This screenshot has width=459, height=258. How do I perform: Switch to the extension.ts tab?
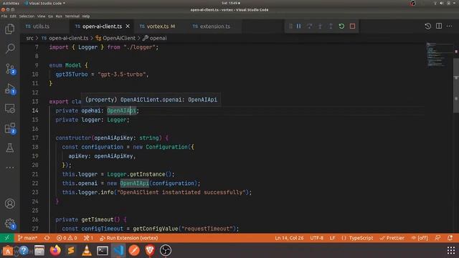click(x=214, y=27)
